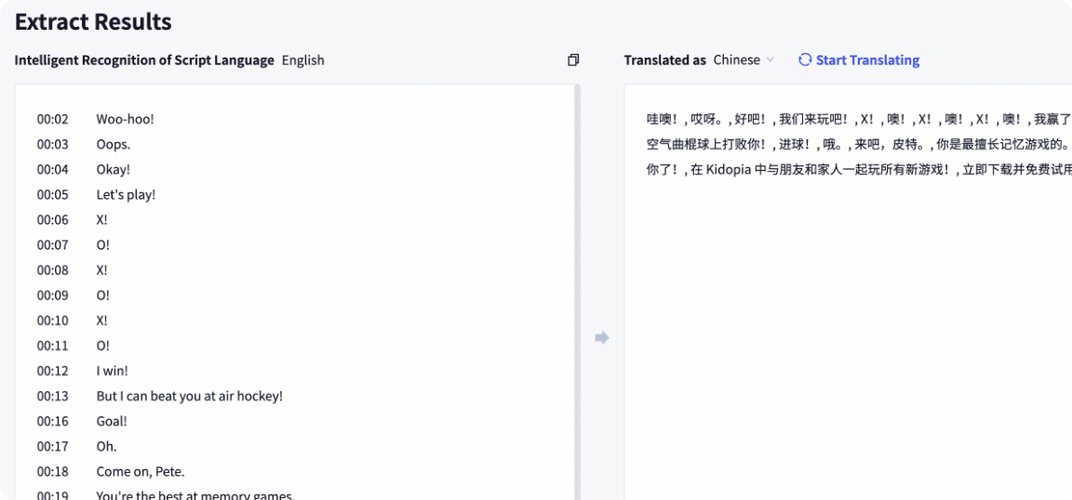This screenshot has height=500, width=1072.
Task: Click the refresh icon beside Start Translating
Action: click(x=805, y=60)
